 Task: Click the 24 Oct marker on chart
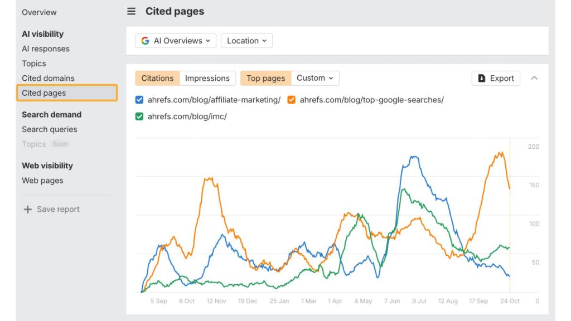click(510, 301)
